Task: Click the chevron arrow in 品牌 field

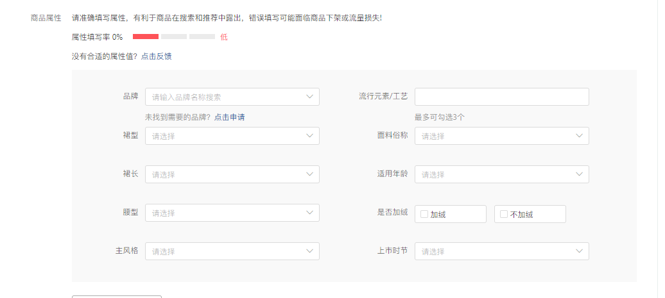Action: click(x=309, y=97)
